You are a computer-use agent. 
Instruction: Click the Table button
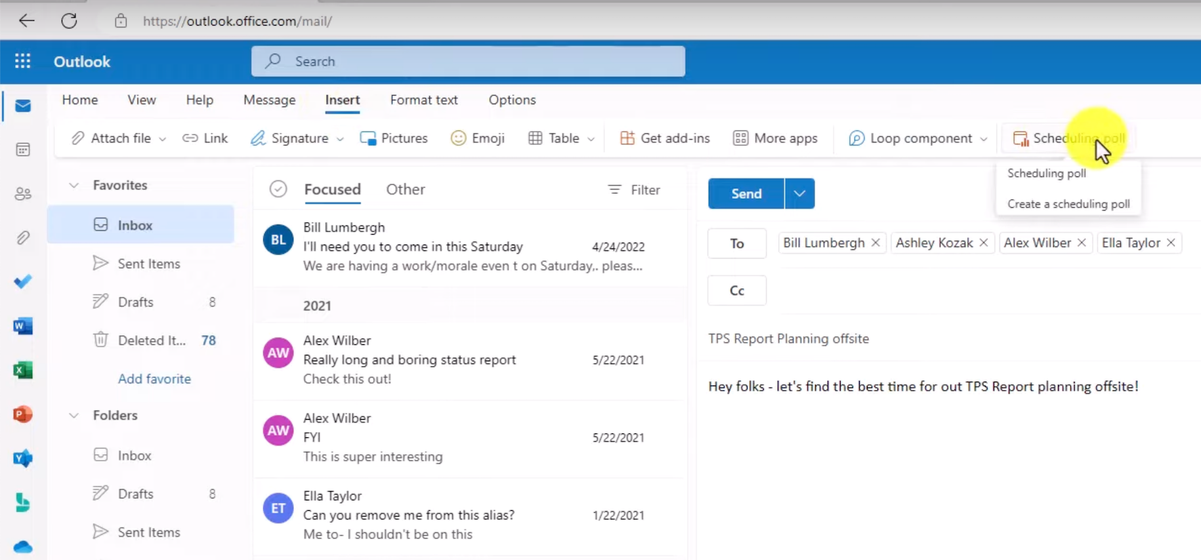[554, 138]
